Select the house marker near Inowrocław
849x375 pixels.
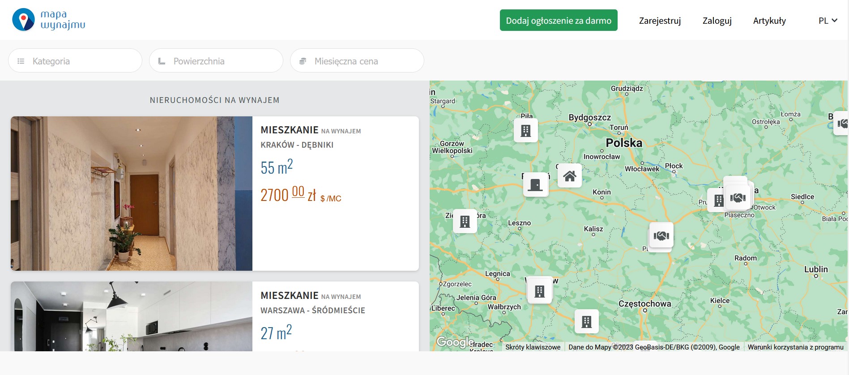pos(570,175)
